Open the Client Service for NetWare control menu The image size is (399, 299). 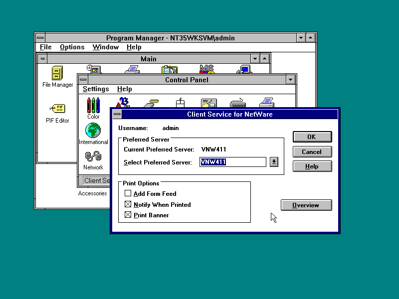[117, 114]
